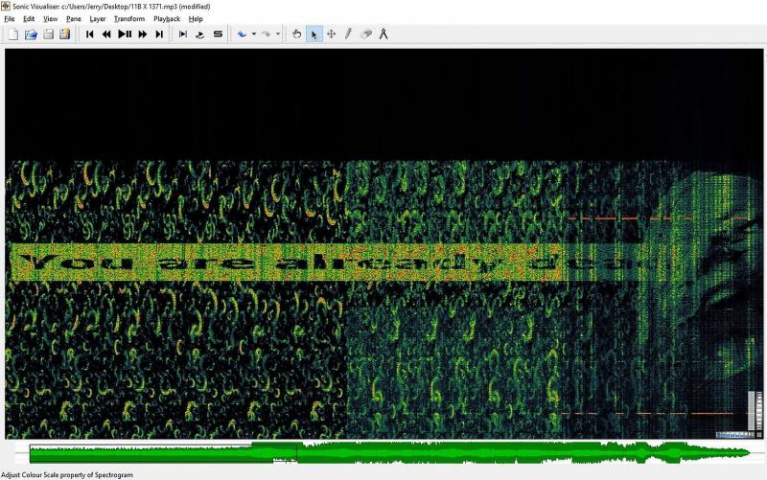Click the Rewind playback button
The image size is (767, 480).
click(x=106, y=34)
